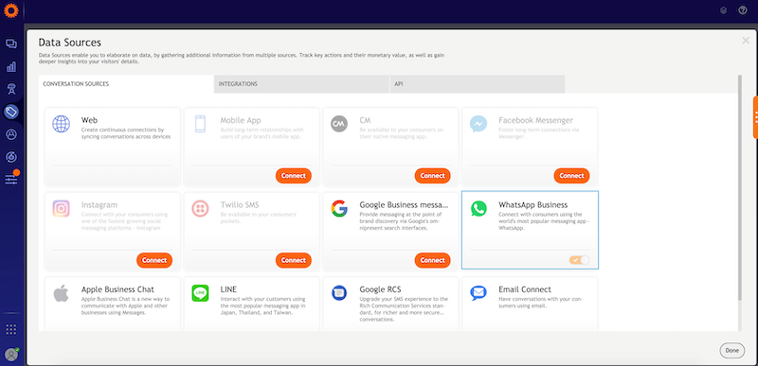This screenshot has width=758, height=366.
Task: Open the conversations icon in left sidebar
Action: [x=11, y=44]
